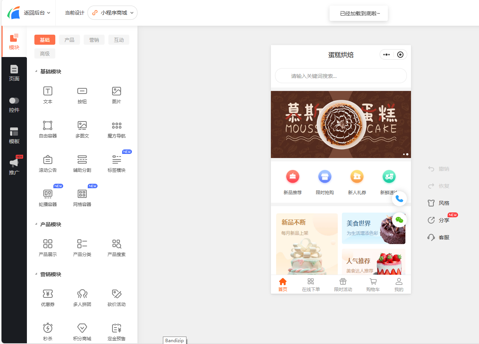Tap the 在线下单 tab in preview
Viewport: 479px width, 344px height.
(311, 285)
